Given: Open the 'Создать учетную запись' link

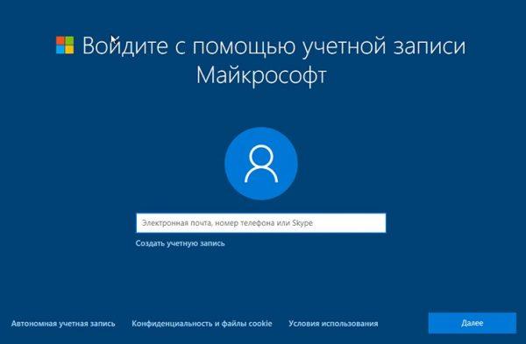Looking at the screenshot, I should [x=180, y=243].
